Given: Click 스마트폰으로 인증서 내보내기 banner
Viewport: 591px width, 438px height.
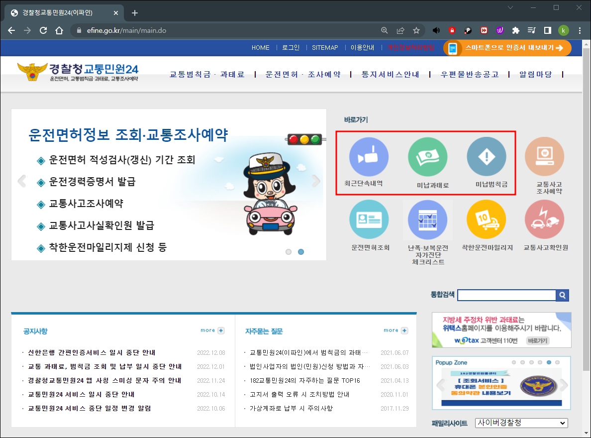Looking at the screenshot, I should pyautogui.click(x=506, y=48).
